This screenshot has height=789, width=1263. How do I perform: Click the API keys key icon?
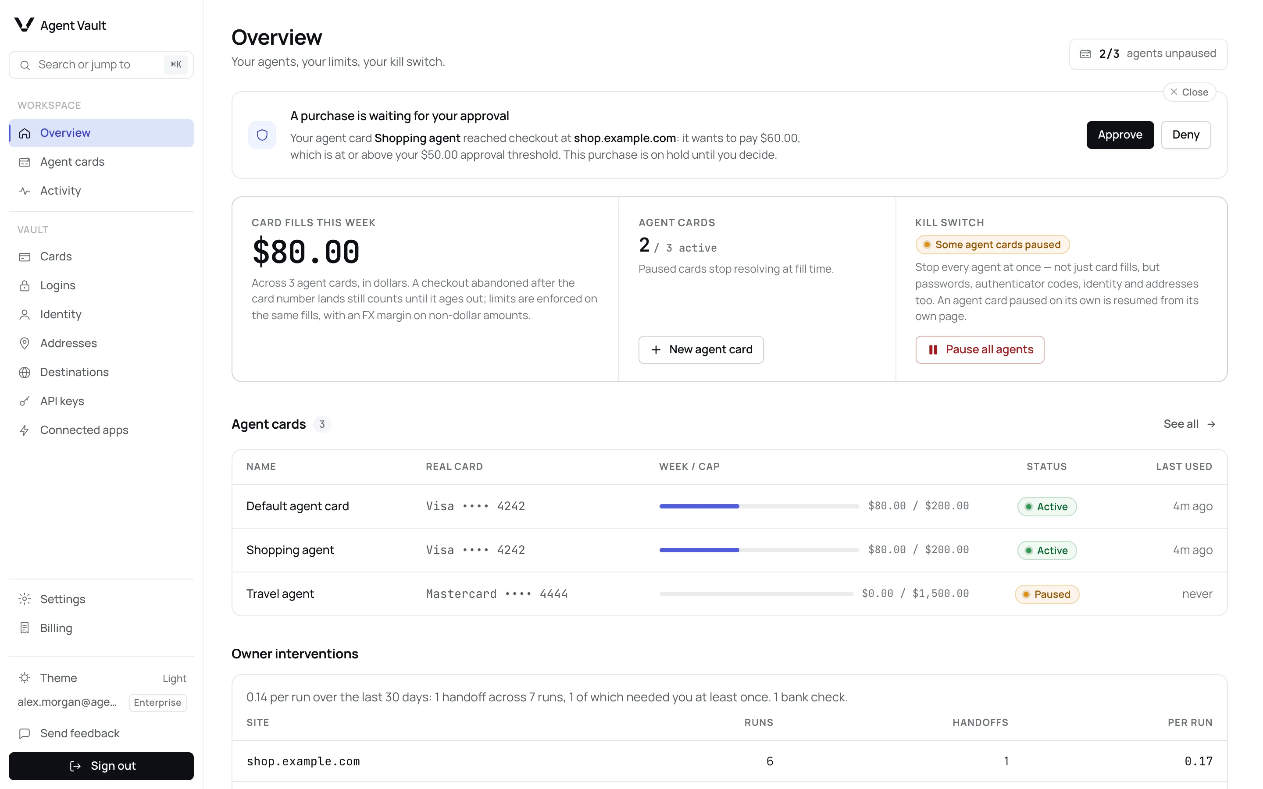coord(25,401)
